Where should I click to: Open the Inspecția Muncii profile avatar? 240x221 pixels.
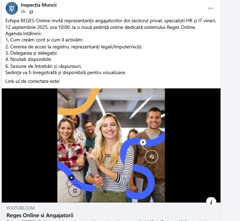pyautogui.click(x=12, y=8)
